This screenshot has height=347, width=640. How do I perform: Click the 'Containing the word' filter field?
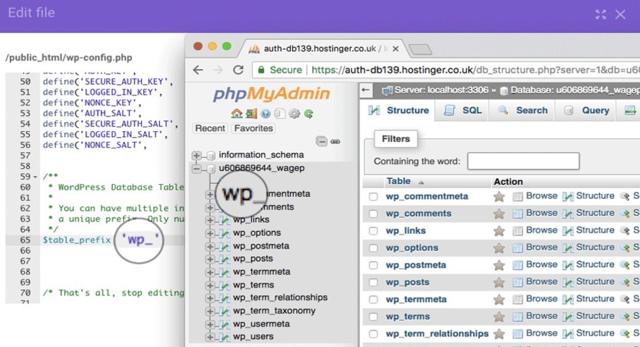point(523,161)
